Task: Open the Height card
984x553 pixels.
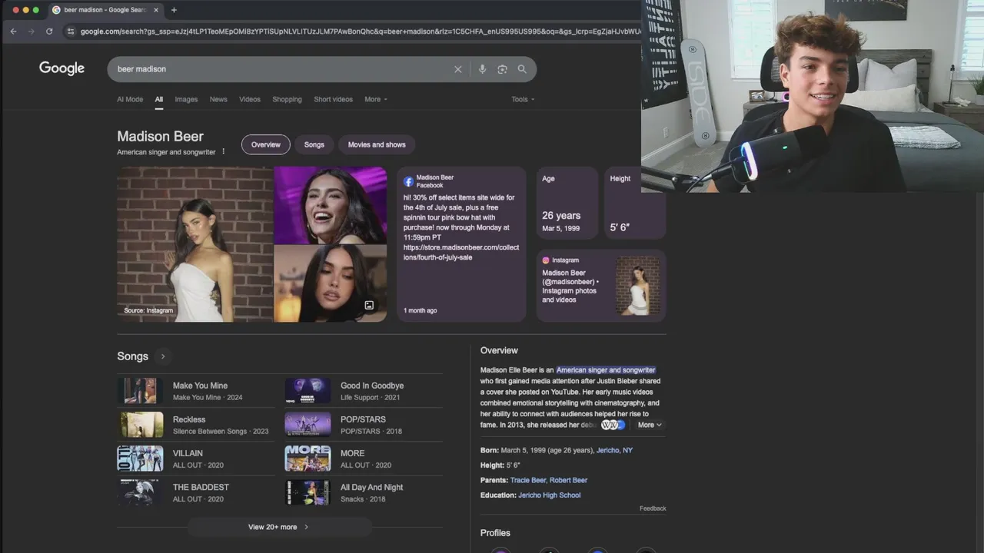Action: click(x=634, y=203)
